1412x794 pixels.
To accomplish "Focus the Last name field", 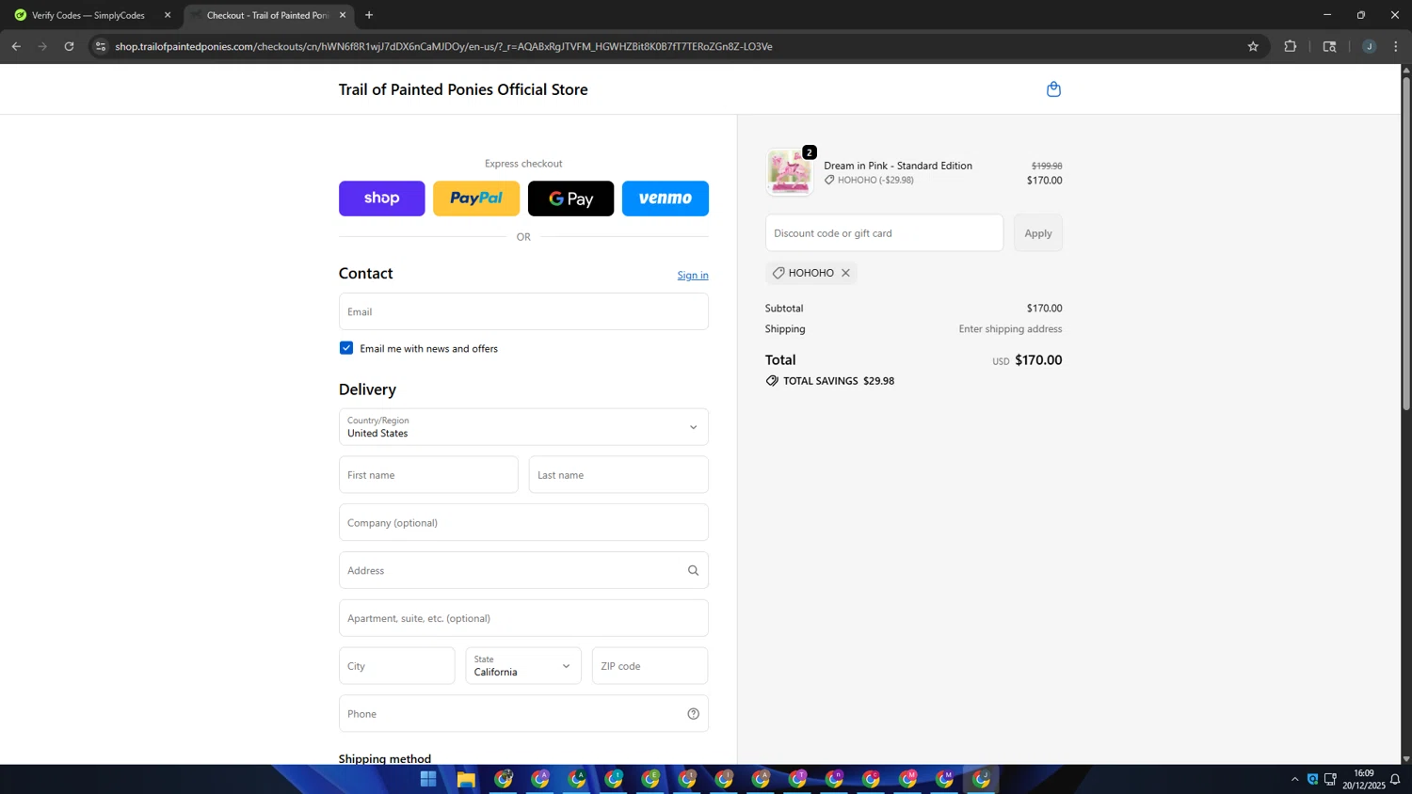I will tap(618, 475).
